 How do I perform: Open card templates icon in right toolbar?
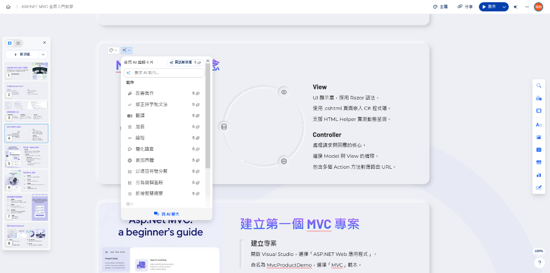pyautogui.click(x=539, y=98)
